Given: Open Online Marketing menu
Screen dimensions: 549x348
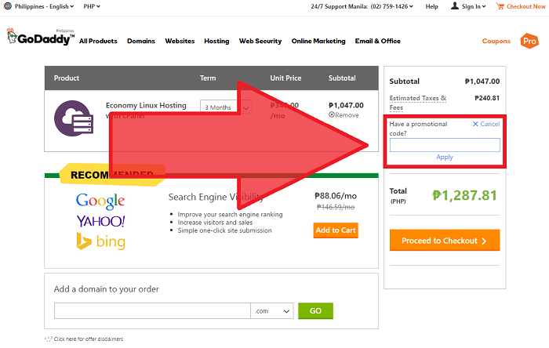Looking at the screenshot, I should (318, 41).
